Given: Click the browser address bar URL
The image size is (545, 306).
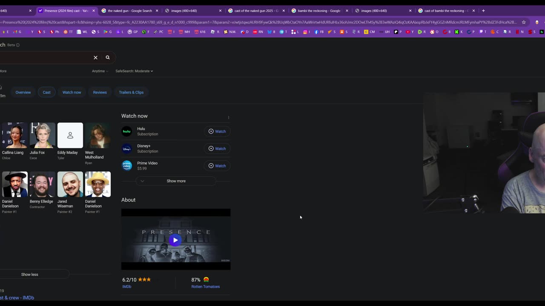Looking at the screenshot, I should click(258, 22).
